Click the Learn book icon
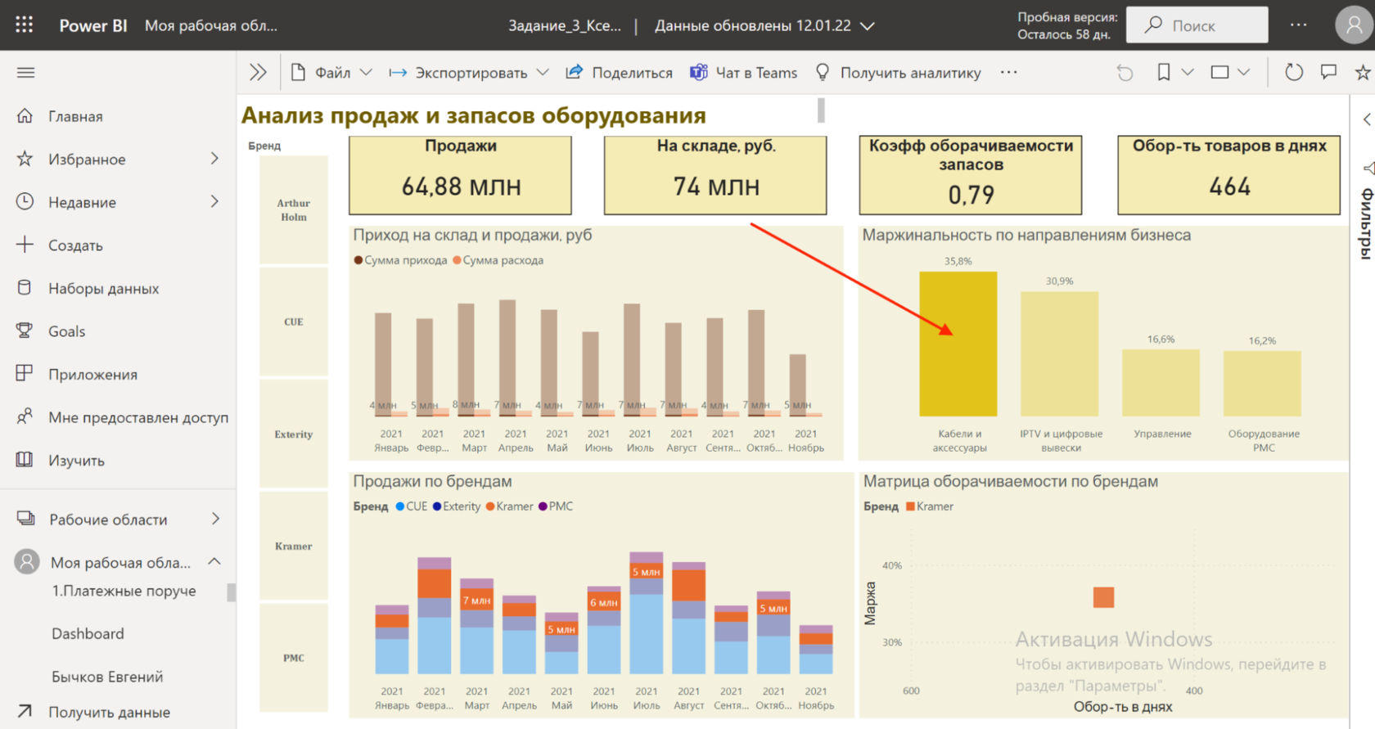The height and width of the screenshot is (729, 1375). pyautogui.click(x=25, y=460)
